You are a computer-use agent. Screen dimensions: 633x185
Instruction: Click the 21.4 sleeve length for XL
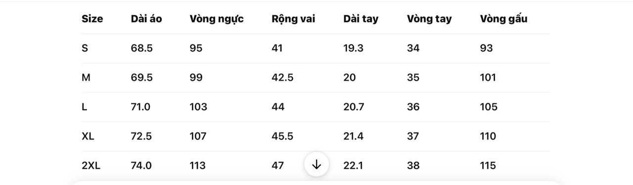click(x=354, y=136)
